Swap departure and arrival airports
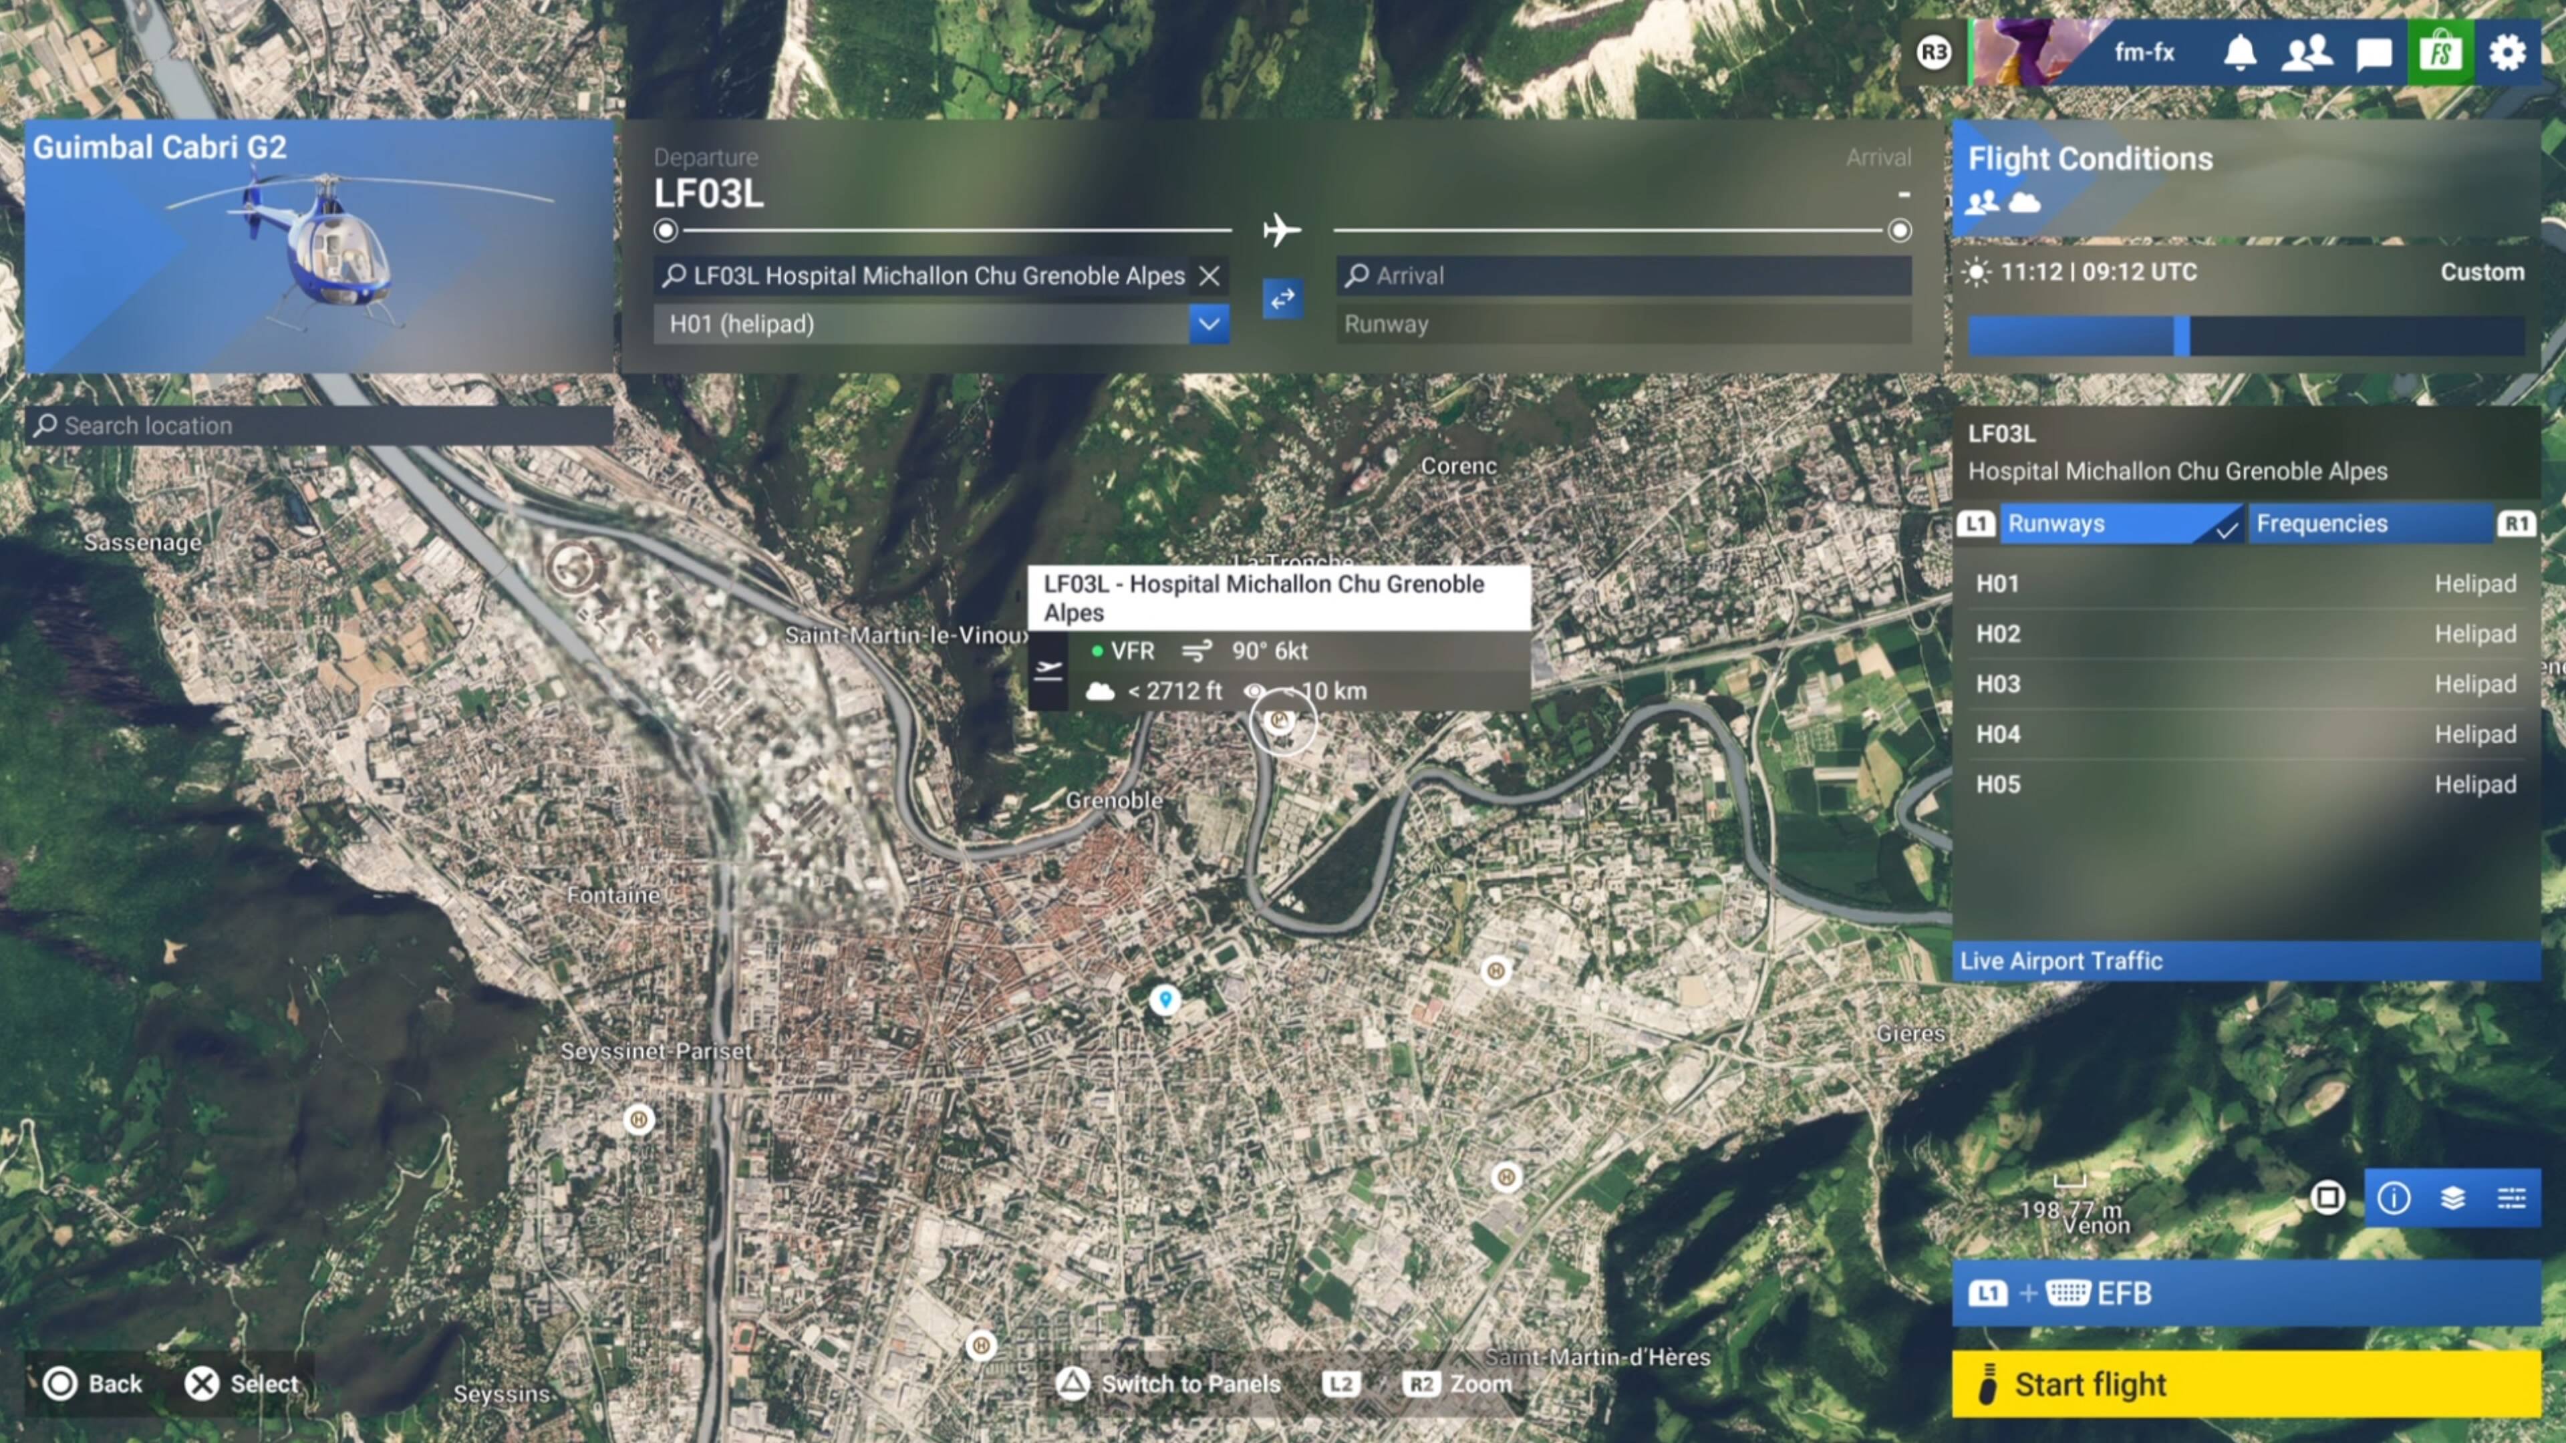The image size is (2566, 1443). pyautogui.click(x=1282, y=299)
